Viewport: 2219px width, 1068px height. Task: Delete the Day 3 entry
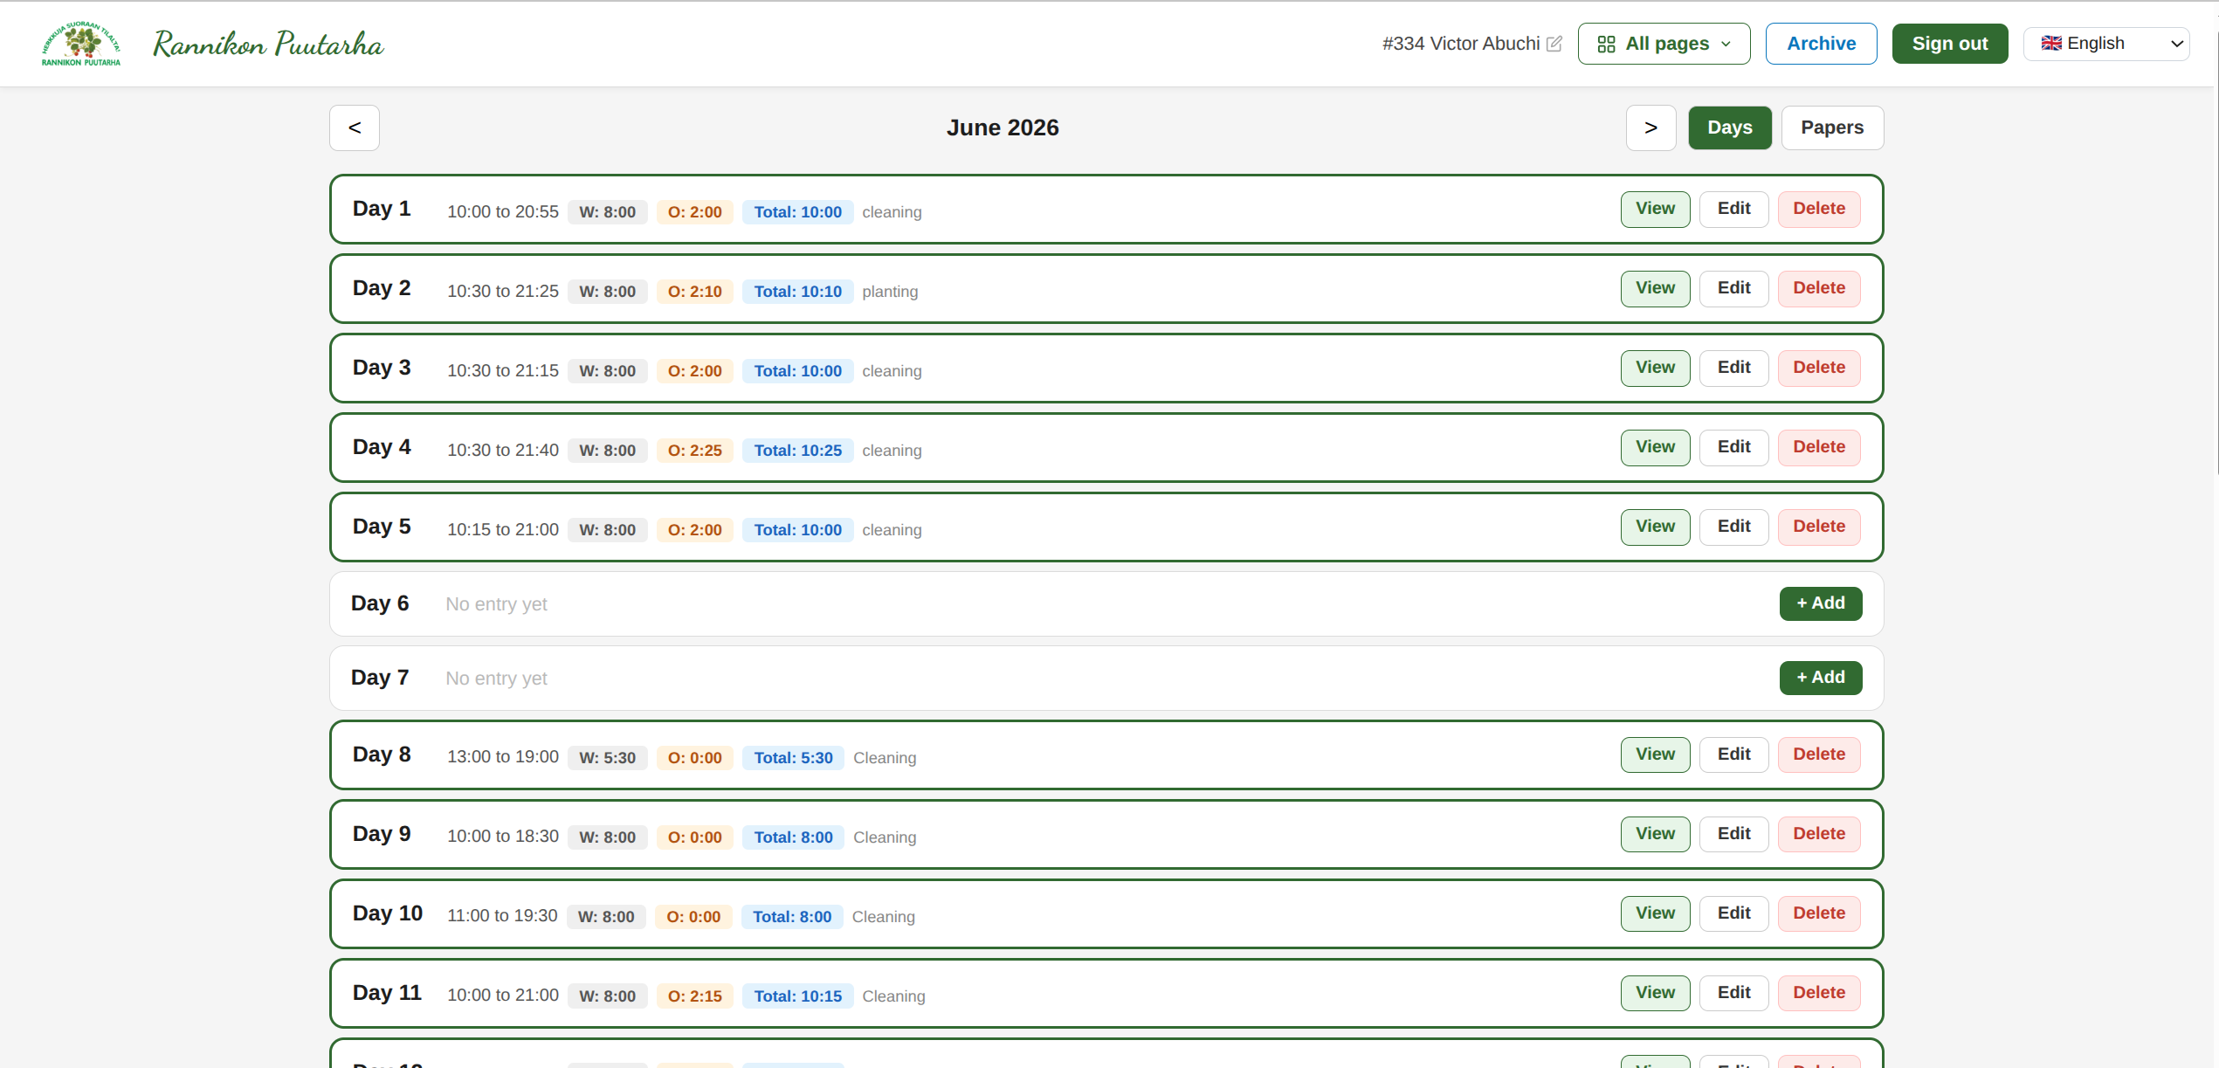(x=1819, y=368)
